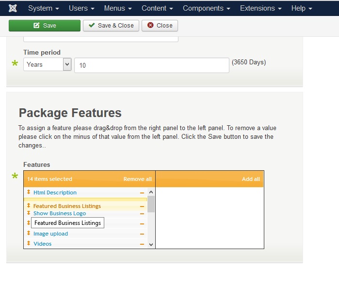This screenshot has width=339, height=281.
Task: Click the features list scroll down arrow
Action: tap(151, 245)
